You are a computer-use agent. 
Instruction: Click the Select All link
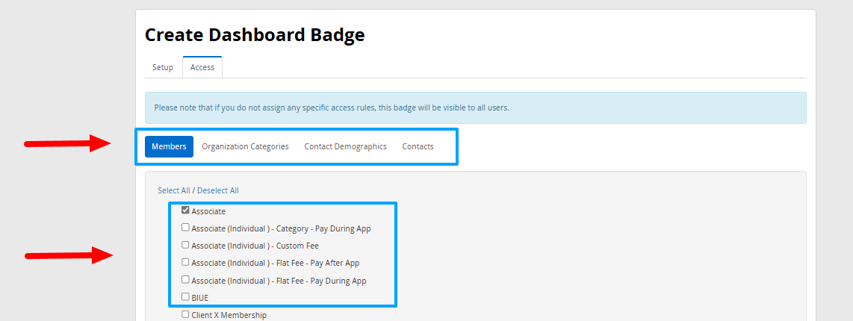[x=174, y=190]
